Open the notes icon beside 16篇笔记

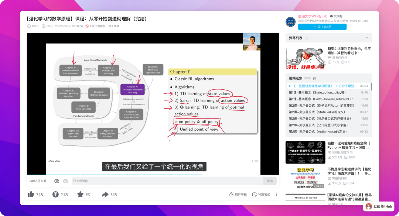[x=254, y=194]
